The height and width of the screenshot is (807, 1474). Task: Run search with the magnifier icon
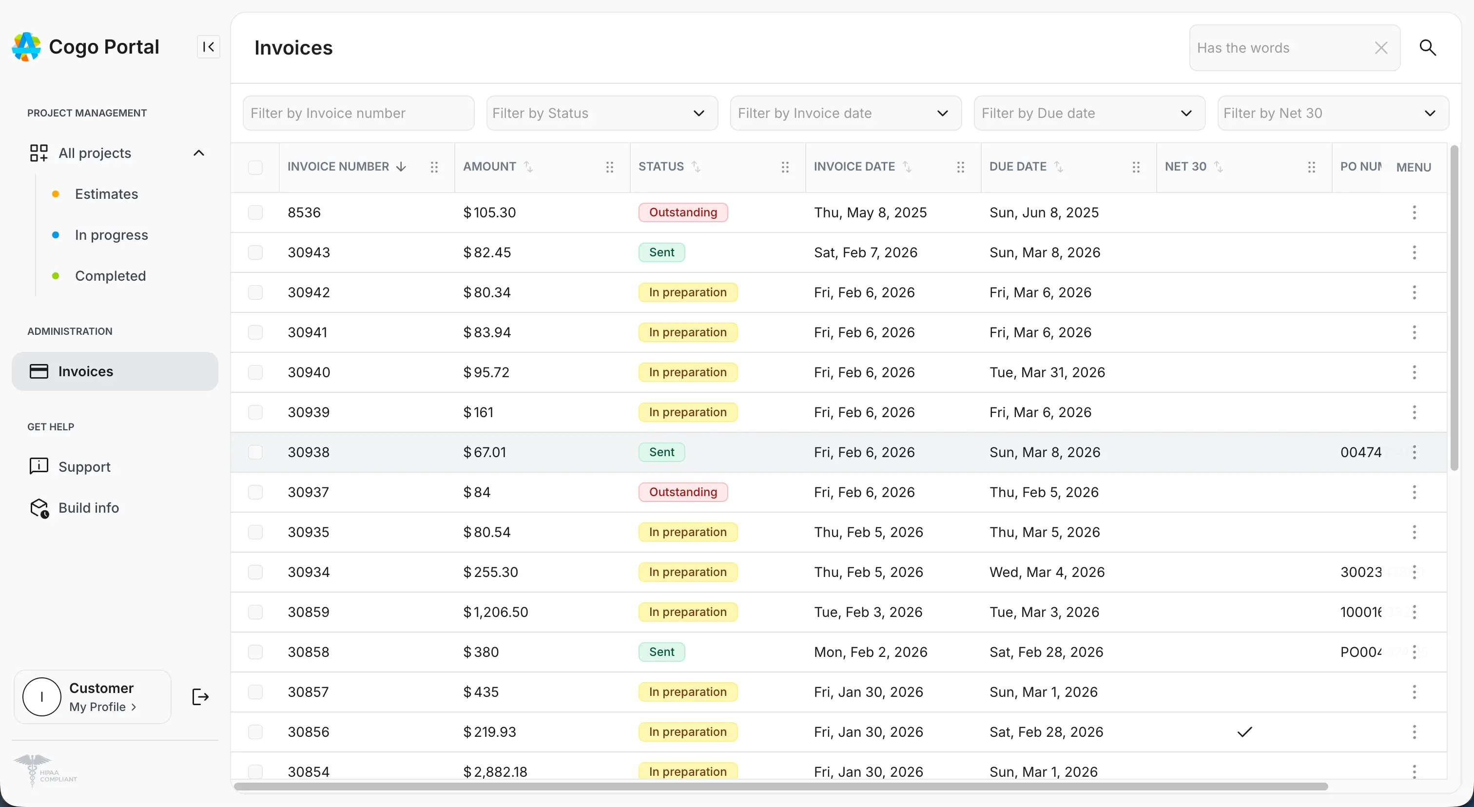pos(1428,47)
